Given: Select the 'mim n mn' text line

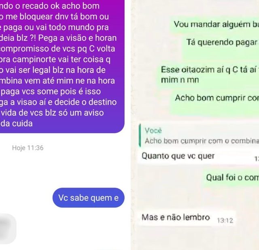Looking at the screenshot, I should tap(180, 80).
